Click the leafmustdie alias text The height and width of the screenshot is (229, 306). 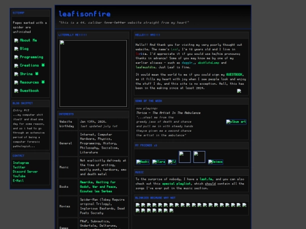pos(146,67)
